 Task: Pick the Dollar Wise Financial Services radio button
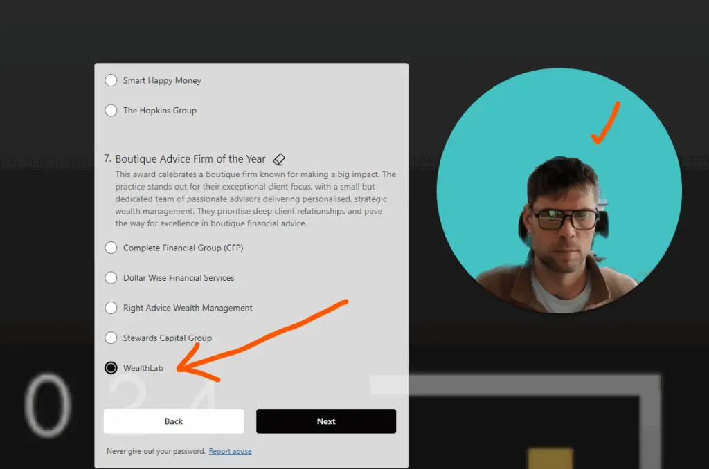(111, 277)
